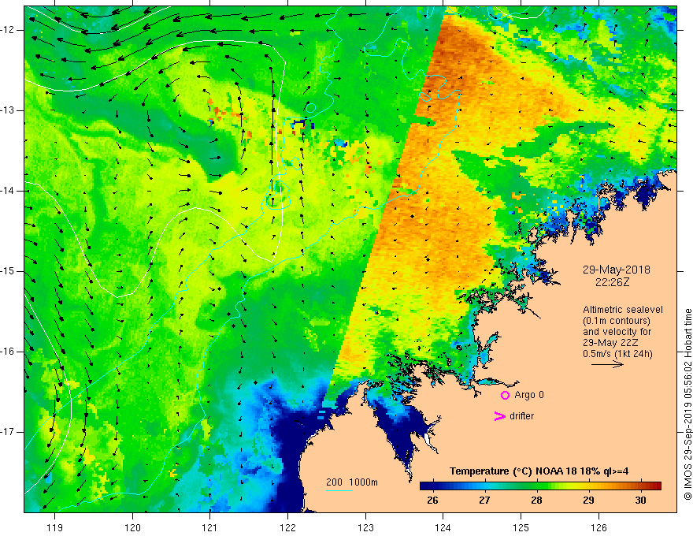
Task: Click the magenta drifter arrowhead symbol
Action: coord(500,416)
